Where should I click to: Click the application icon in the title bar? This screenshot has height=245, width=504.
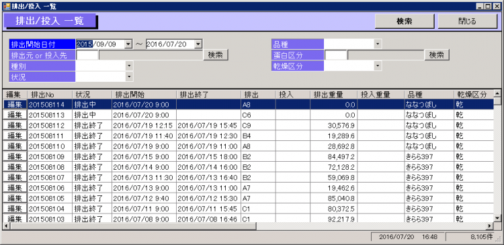point(7,6)
